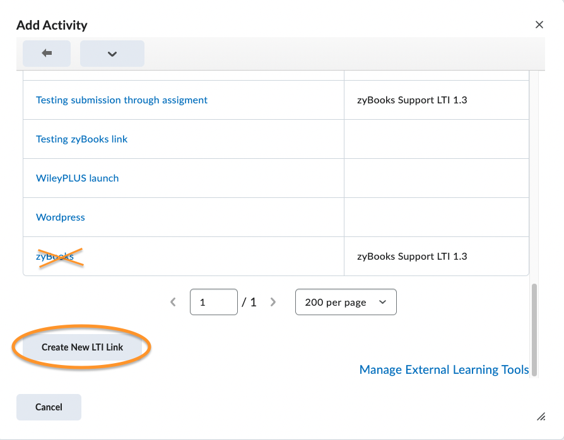564x440 pixels.
Task: Open Testing submission through assigment link
Action: 122,100
